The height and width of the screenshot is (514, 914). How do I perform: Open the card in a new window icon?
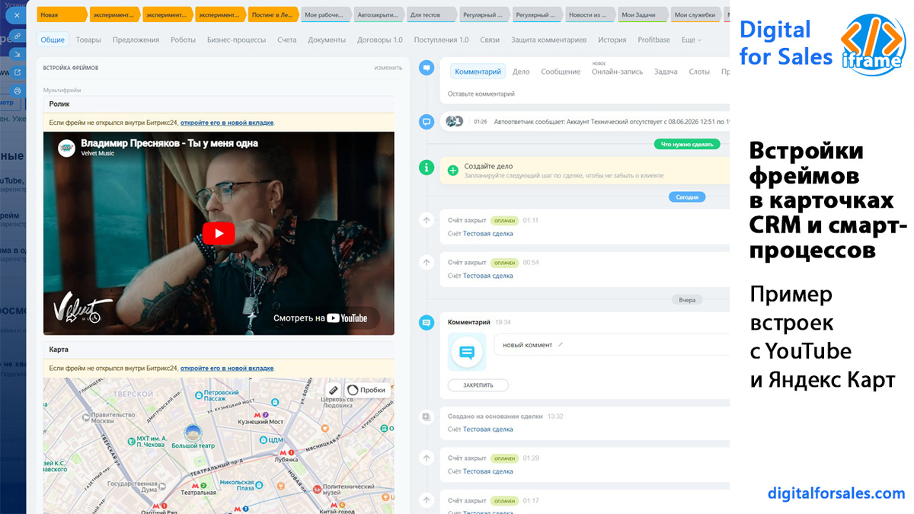point(18,72)
